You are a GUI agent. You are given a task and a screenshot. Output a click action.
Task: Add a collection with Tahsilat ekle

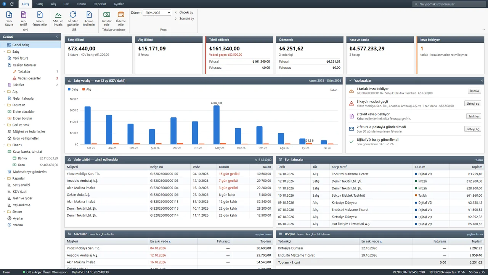point(107,18)
